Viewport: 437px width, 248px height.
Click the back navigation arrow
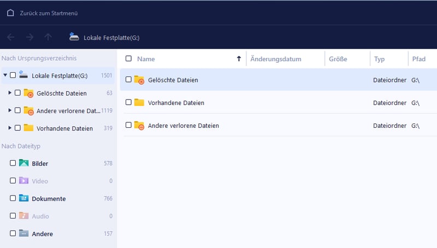(x=11, y=37)
